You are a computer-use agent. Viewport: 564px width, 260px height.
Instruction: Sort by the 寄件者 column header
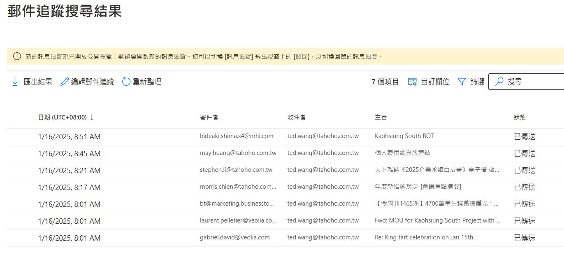[209, 117]
